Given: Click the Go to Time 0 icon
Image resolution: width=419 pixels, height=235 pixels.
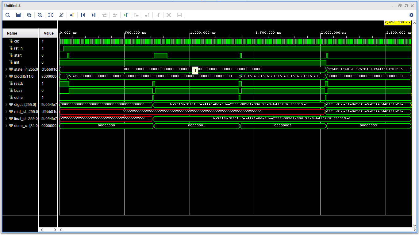Looking at the screenshot, I should pyautogui.click(x=83, y=15).
